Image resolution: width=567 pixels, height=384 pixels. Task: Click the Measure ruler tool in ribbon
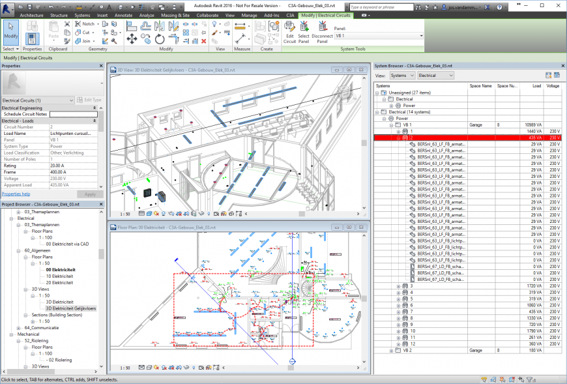coord(240,25)
